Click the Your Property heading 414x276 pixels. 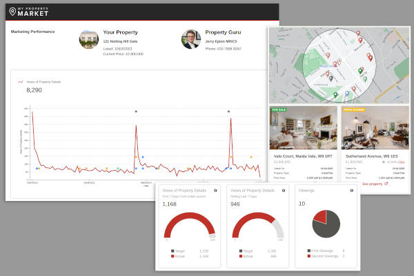tap(120, 32)
